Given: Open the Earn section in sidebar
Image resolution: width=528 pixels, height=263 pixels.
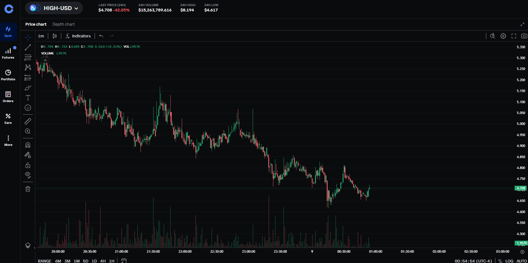Looking at the screenshot, I should pos(8,118).
